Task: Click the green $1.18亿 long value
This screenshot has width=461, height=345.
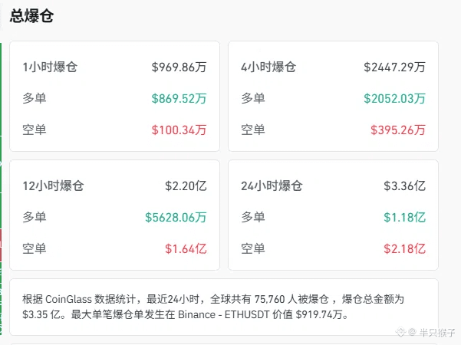Action: click(404, 218)
